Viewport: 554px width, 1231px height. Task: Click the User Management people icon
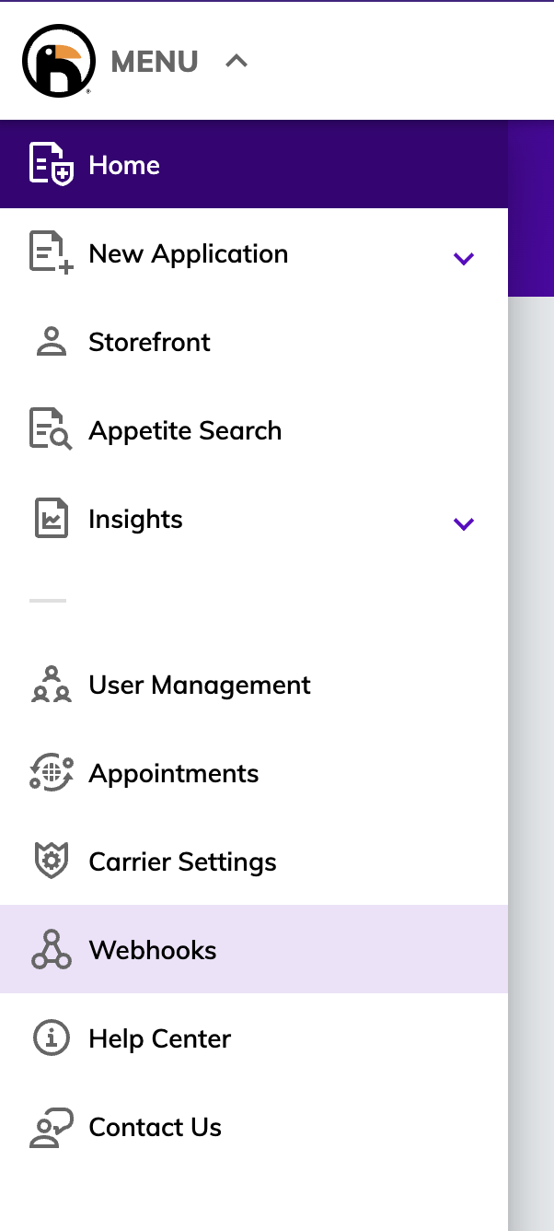51,685
